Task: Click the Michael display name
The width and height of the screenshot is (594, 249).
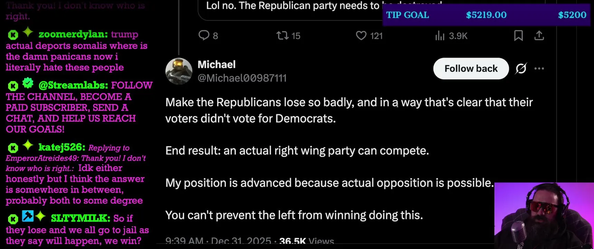Action: (217, 65)
